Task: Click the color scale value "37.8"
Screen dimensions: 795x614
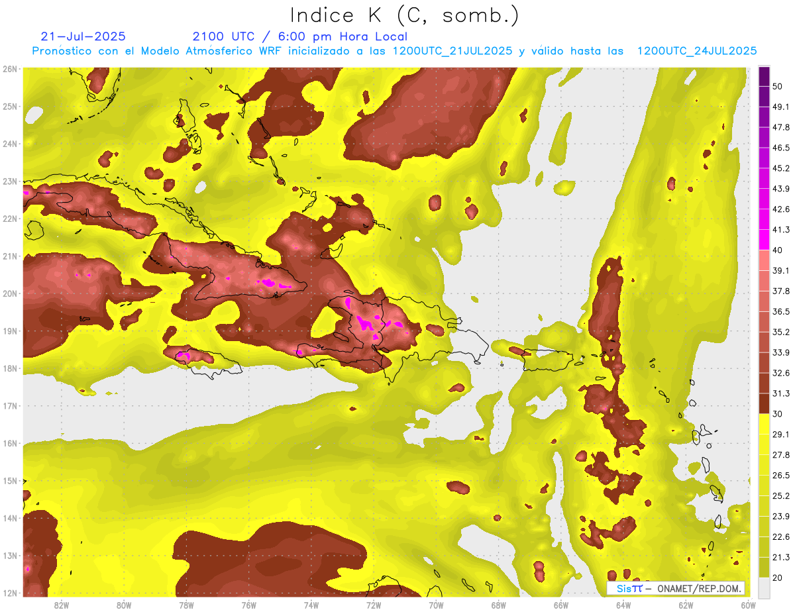Action: (x=781, y=291)
